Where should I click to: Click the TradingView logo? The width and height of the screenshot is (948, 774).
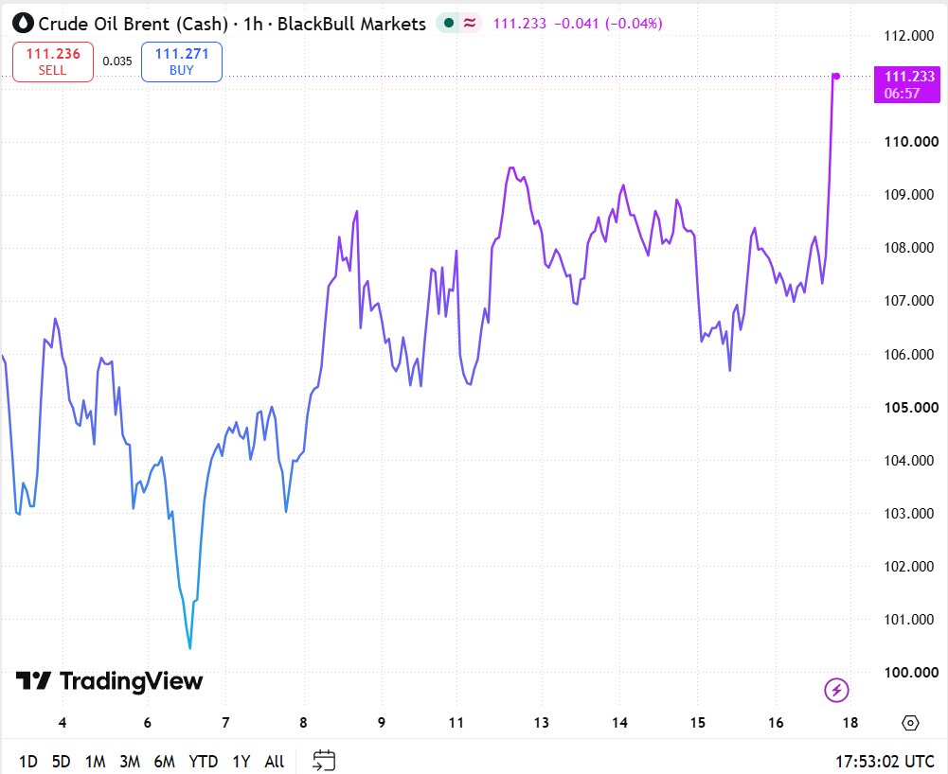(x=110, y=681)
